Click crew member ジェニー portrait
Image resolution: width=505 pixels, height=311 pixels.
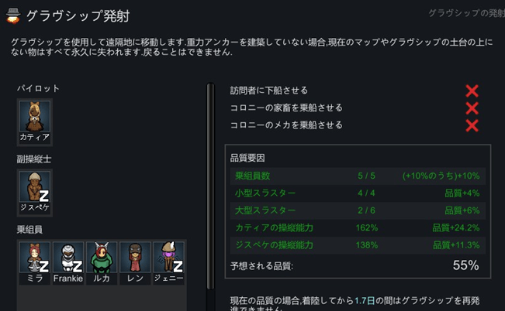(168, 261)
